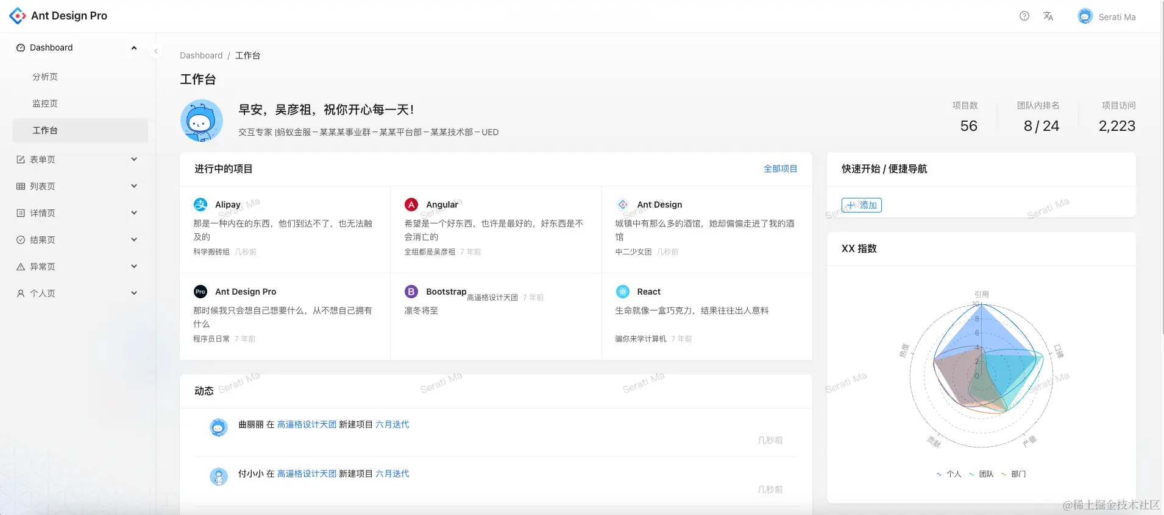Click the Angular project logo
This screenshot has height=515, width=1164.
pyautogui.click(x=411, y=205)
